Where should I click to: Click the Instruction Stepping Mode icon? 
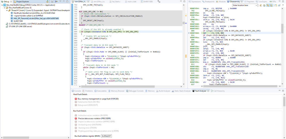pos(56,1)
